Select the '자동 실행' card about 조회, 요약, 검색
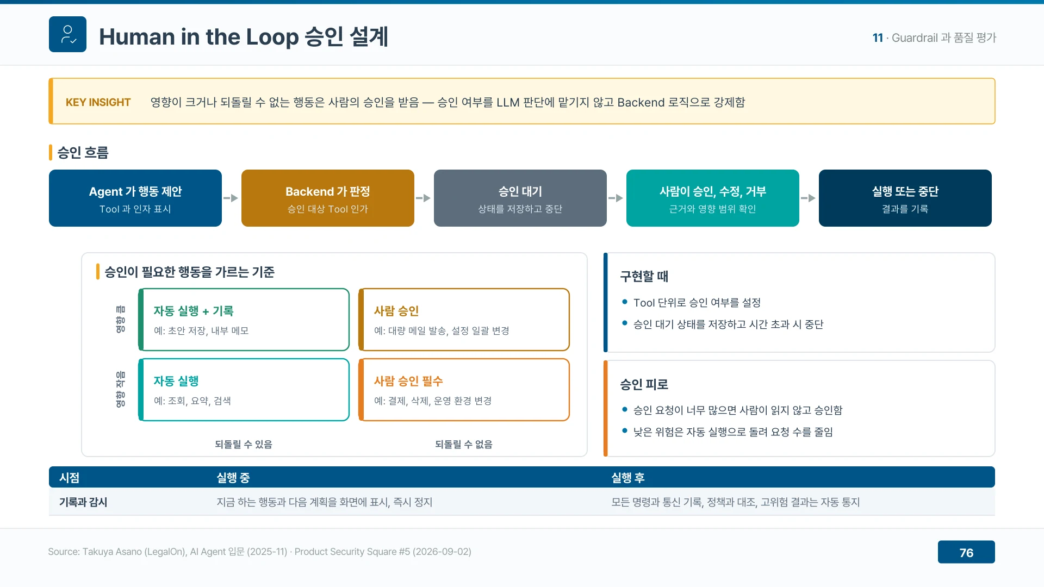 point(244,390)
